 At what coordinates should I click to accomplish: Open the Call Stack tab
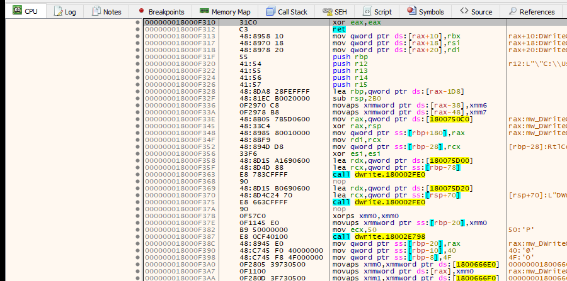coord(287,11)
